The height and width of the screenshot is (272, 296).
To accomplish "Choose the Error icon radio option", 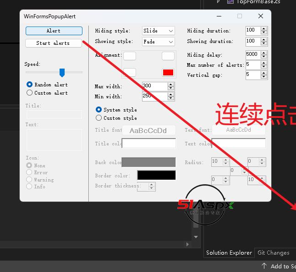I will coord(29,172).
